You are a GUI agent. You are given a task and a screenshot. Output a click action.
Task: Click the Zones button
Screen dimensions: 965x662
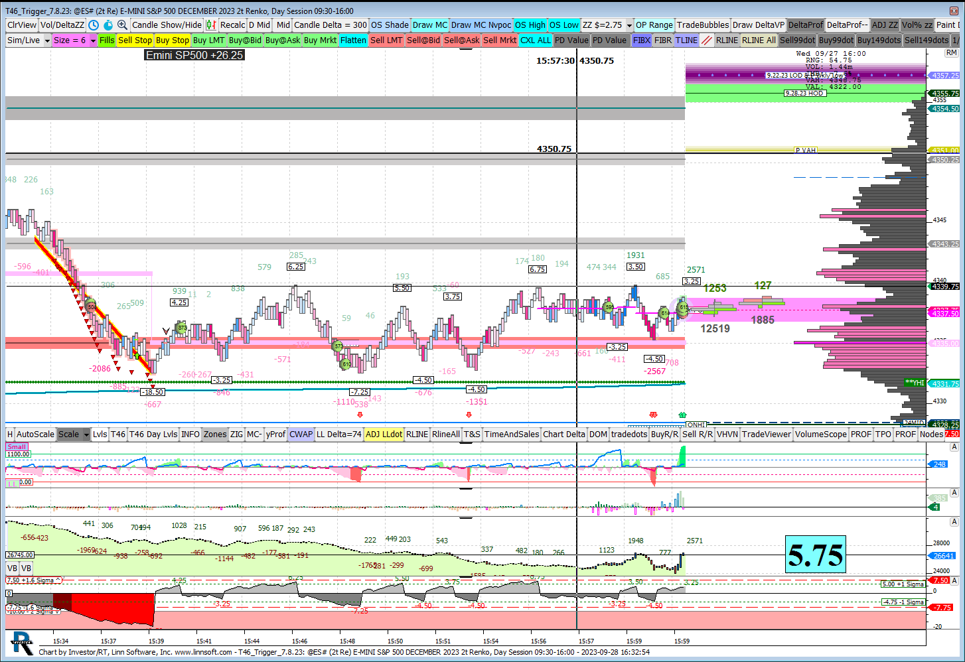(215, 434)
